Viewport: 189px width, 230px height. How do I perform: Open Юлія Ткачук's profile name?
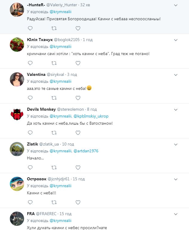pyautogui.click(x=40, y=40)
